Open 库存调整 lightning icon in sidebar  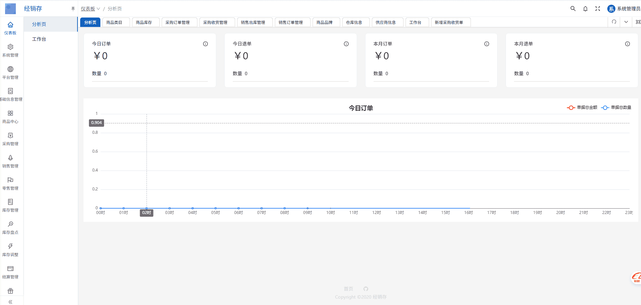tap(10, 246)
